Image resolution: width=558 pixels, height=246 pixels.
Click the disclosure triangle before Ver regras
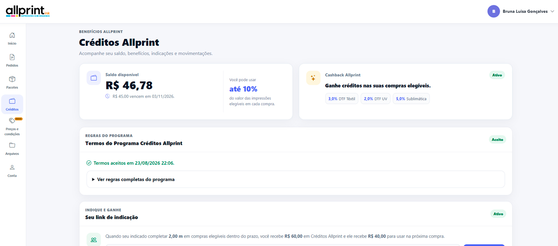click(93, 180)
